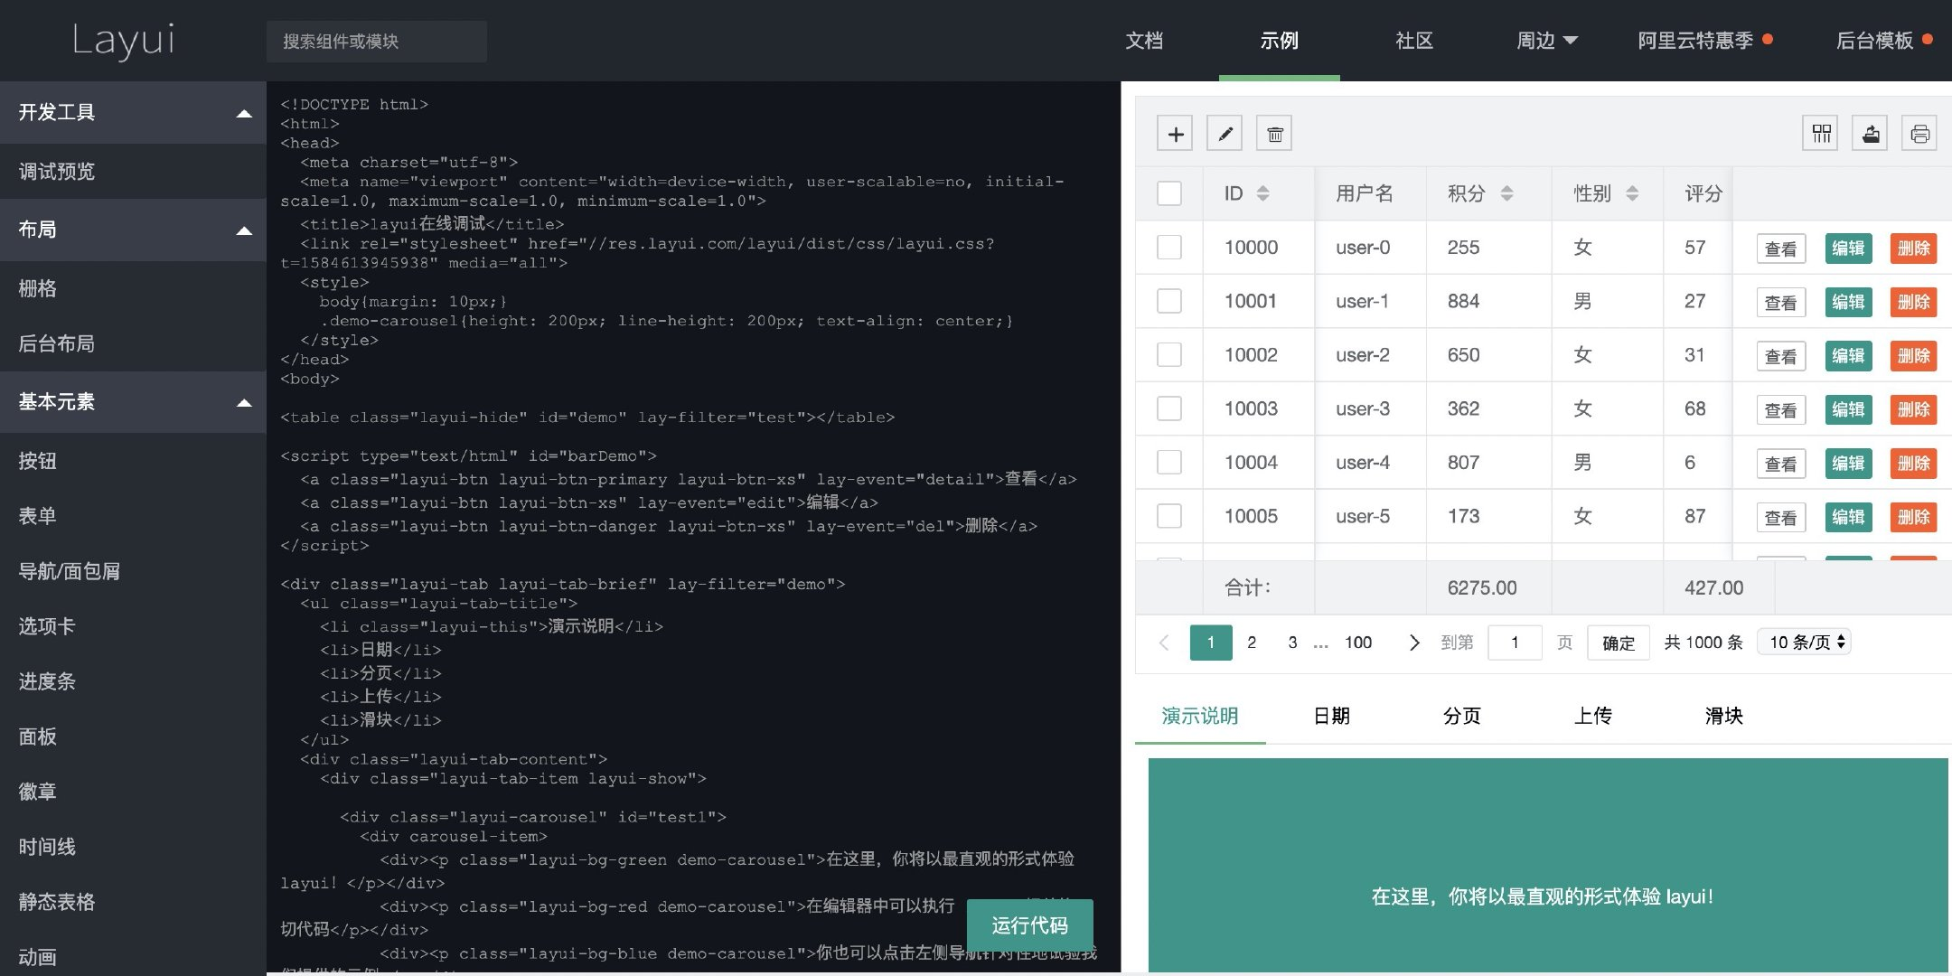Open the column filter icon
Image resolution: width=1952 pixels, height=976 pixels.
1821,134
